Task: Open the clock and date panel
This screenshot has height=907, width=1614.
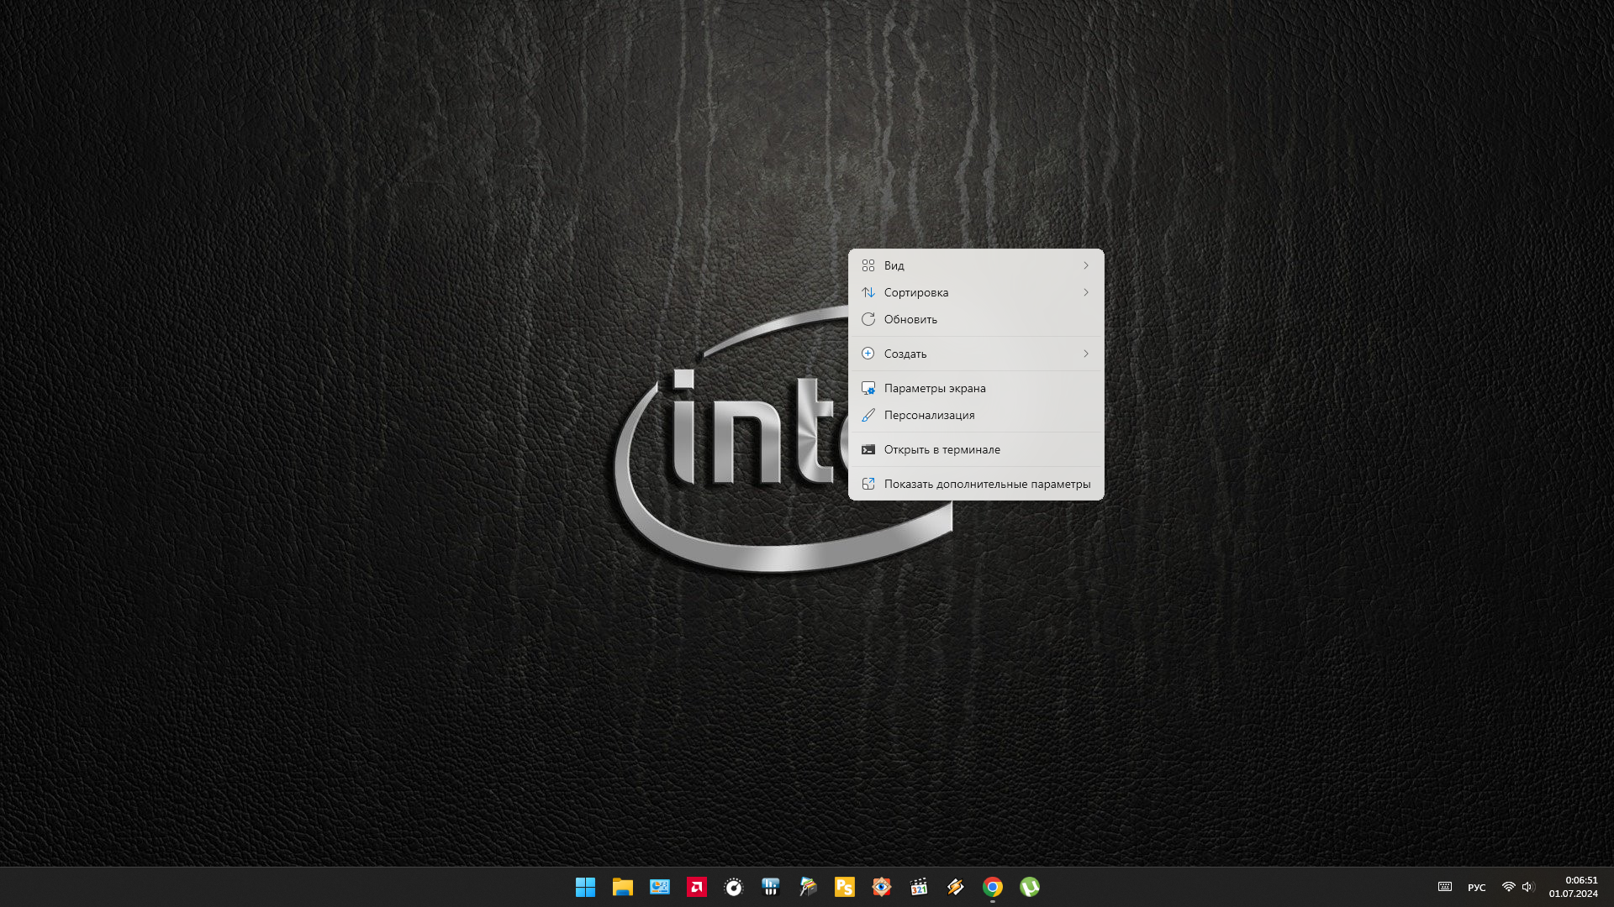Action: click(x=1573, y=887)
